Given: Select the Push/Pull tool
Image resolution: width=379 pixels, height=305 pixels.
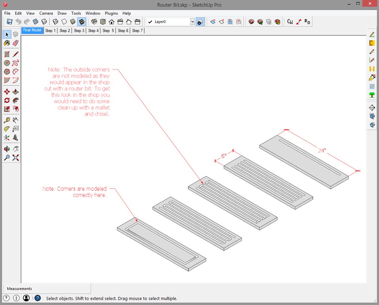Looking at the screenshot, I should [15, 92].
